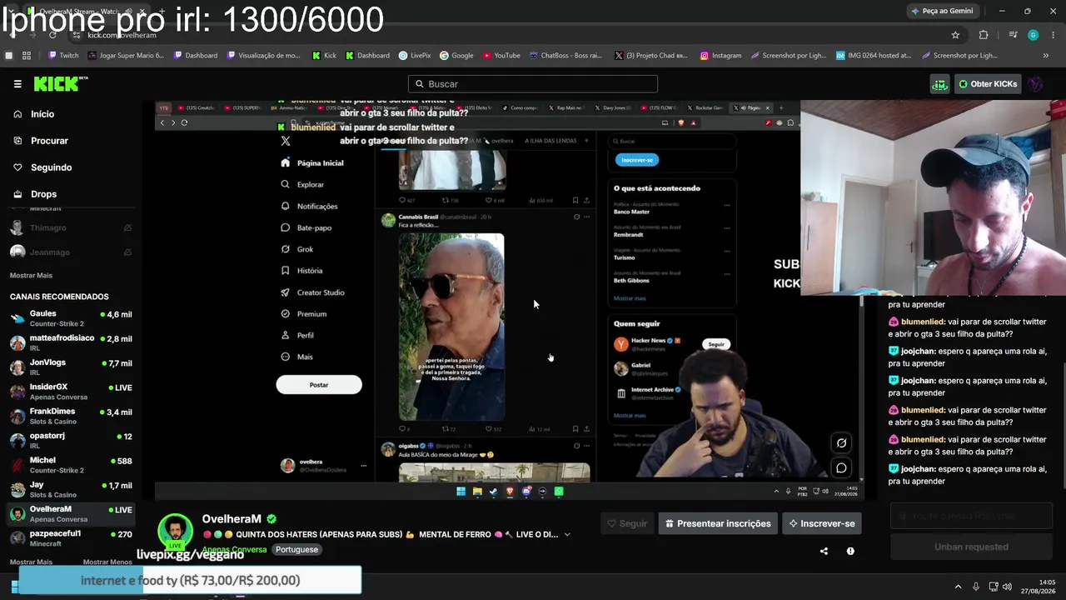
Task: Show hidden system tray icons chevron
Action: click(x=958, y=587)
